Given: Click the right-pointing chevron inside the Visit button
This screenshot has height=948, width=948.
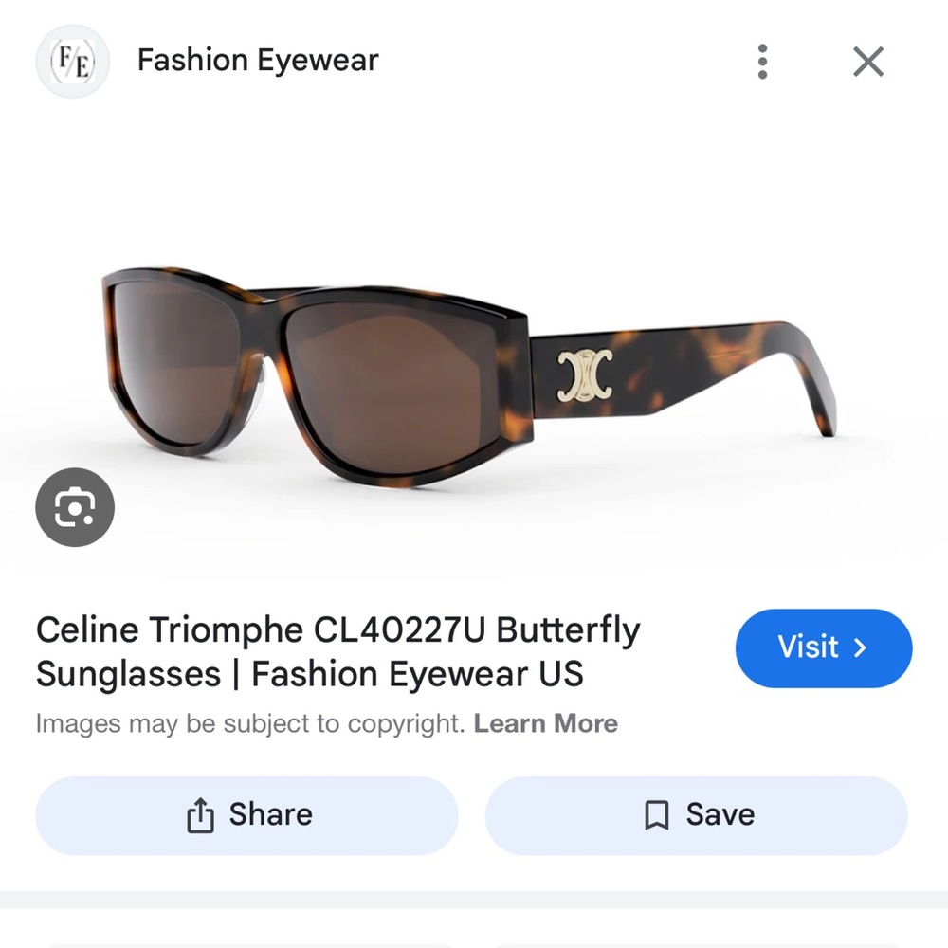Looking at the screenshot, I should 860,647.
